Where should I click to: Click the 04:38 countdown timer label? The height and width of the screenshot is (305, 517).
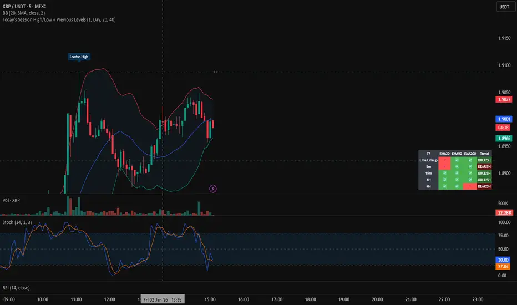click(503, 128)
